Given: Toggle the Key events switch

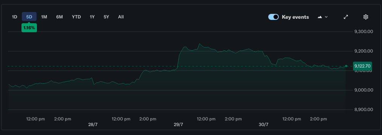Looking at the screenshot, I should (274, 17).
